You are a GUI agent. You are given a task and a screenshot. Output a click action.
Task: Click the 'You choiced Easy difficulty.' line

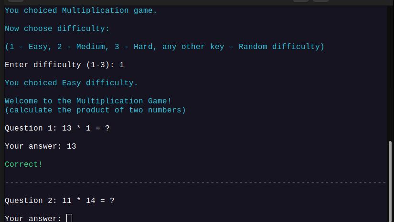pos(71,83)
